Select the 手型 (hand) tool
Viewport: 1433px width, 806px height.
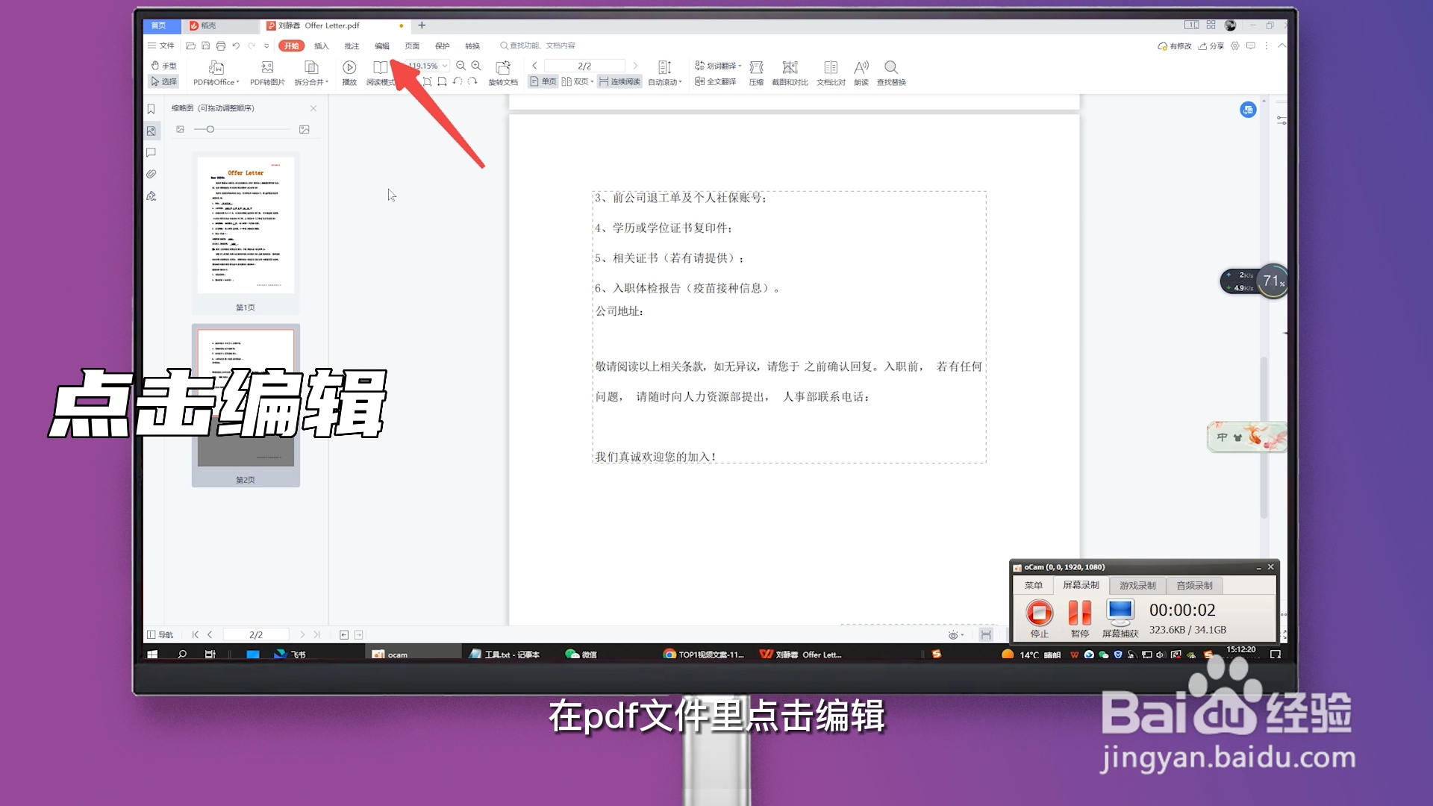(x=163, y=65)
